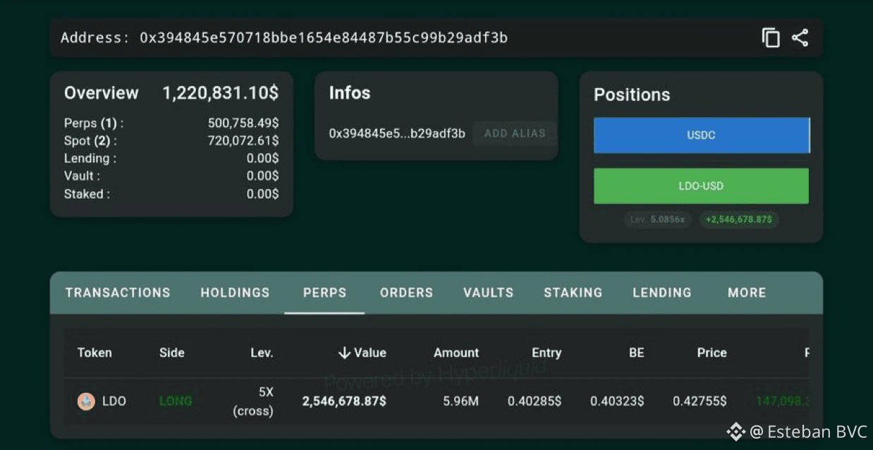Screen dimensions: 873x450
Task: Open the VAULTS tab
Action: click(488, 293)
